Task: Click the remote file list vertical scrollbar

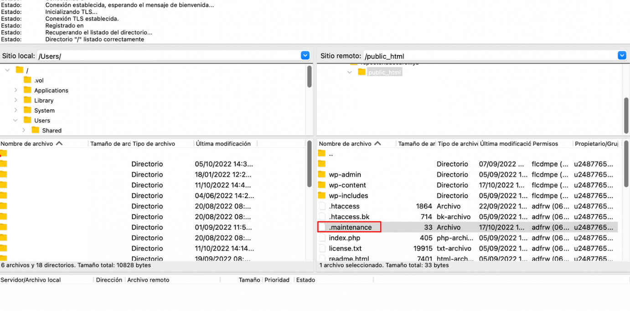Action: click(x=626, y=164)
